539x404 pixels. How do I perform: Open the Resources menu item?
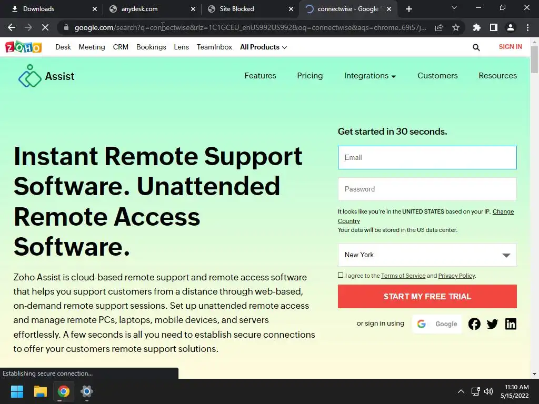[x=497, y=76]
